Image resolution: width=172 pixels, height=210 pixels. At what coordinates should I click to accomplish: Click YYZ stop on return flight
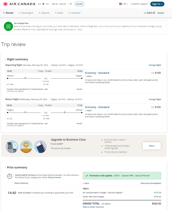click(46, 113)
